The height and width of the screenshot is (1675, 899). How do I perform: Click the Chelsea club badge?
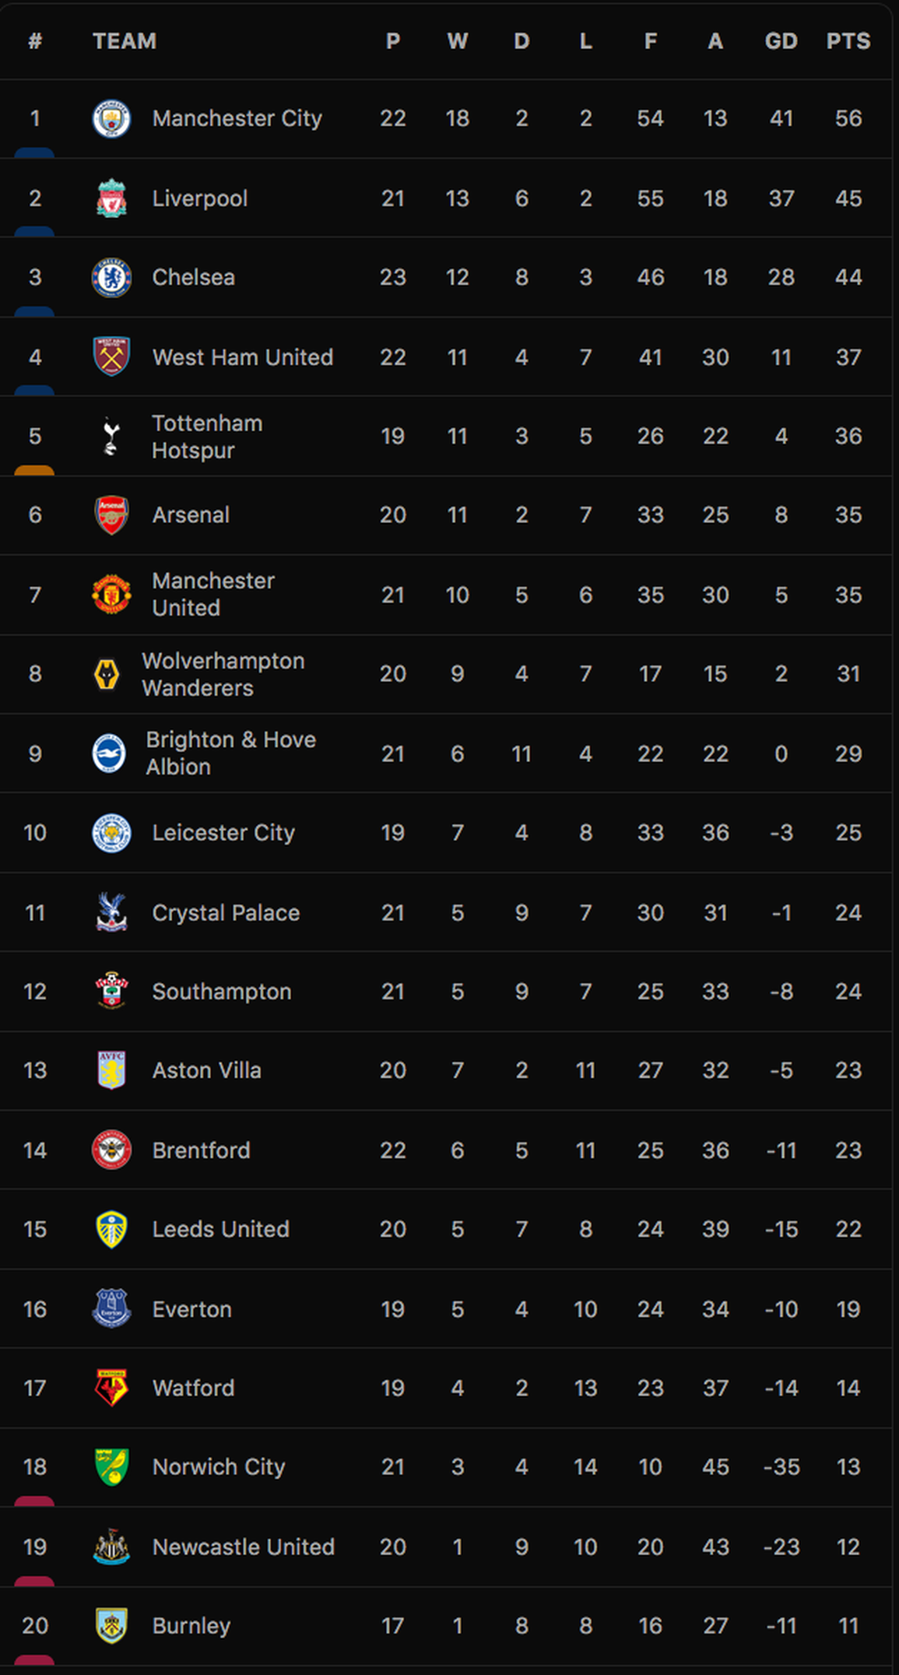(x=111, y=277)
